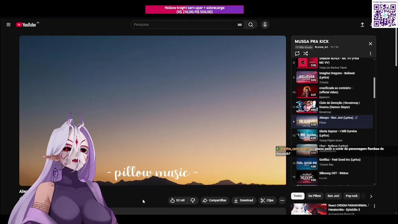Click the Download button

(x=243, y=200)
